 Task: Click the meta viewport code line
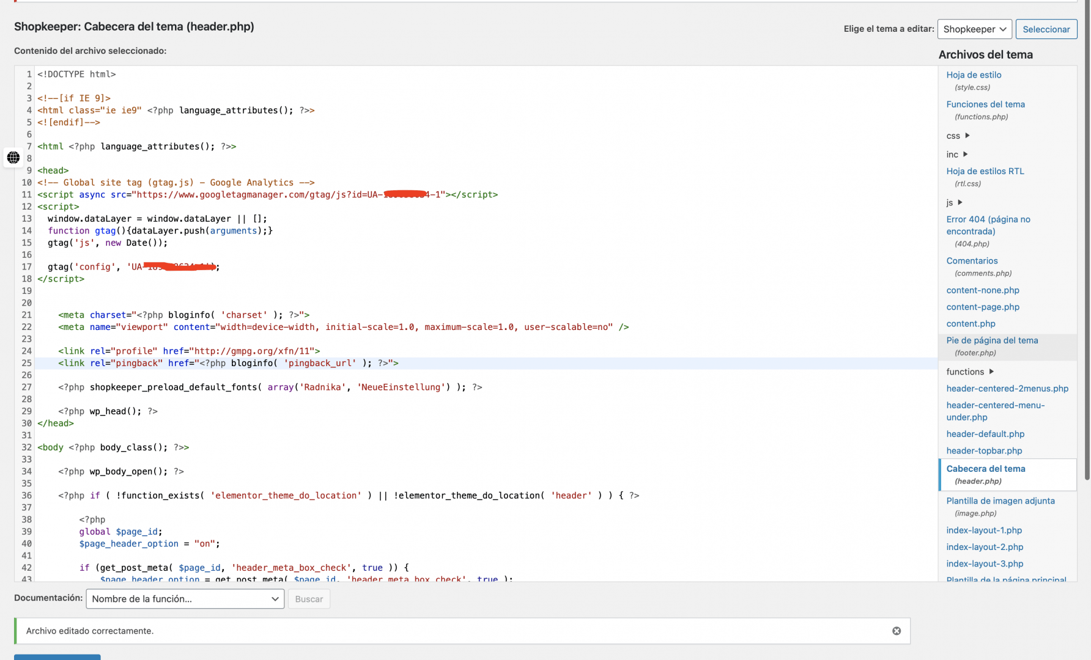click(x=343, y=327)
